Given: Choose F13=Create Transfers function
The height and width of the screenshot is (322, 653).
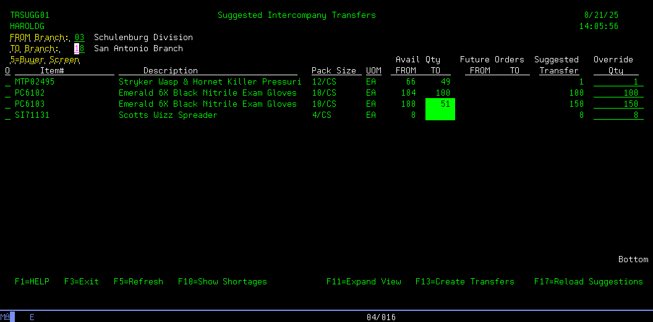Looking at the screenshot, I should point(465,282).
